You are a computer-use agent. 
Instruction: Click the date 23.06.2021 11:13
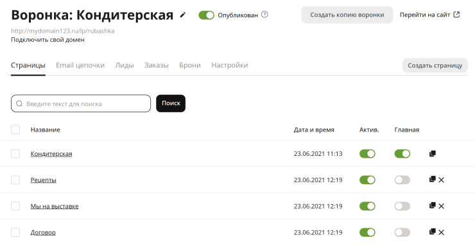[x=318, y=154]
